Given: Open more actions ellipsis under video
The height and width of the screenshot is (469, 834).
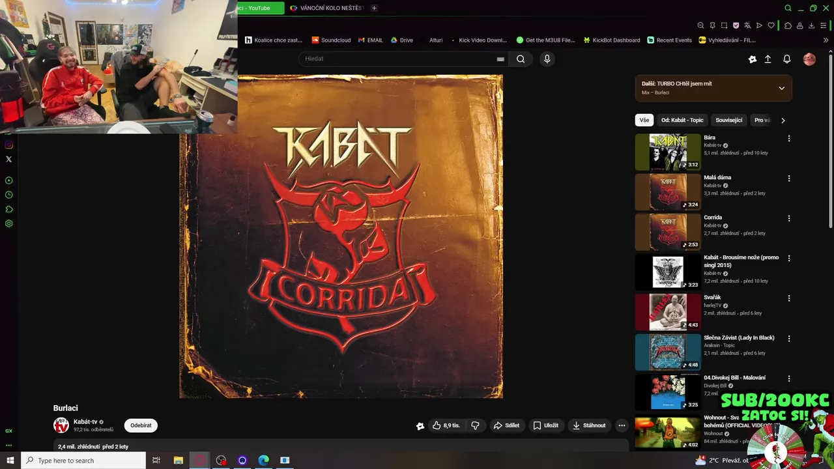Looking at the screenshot, I should pos(622,425).
